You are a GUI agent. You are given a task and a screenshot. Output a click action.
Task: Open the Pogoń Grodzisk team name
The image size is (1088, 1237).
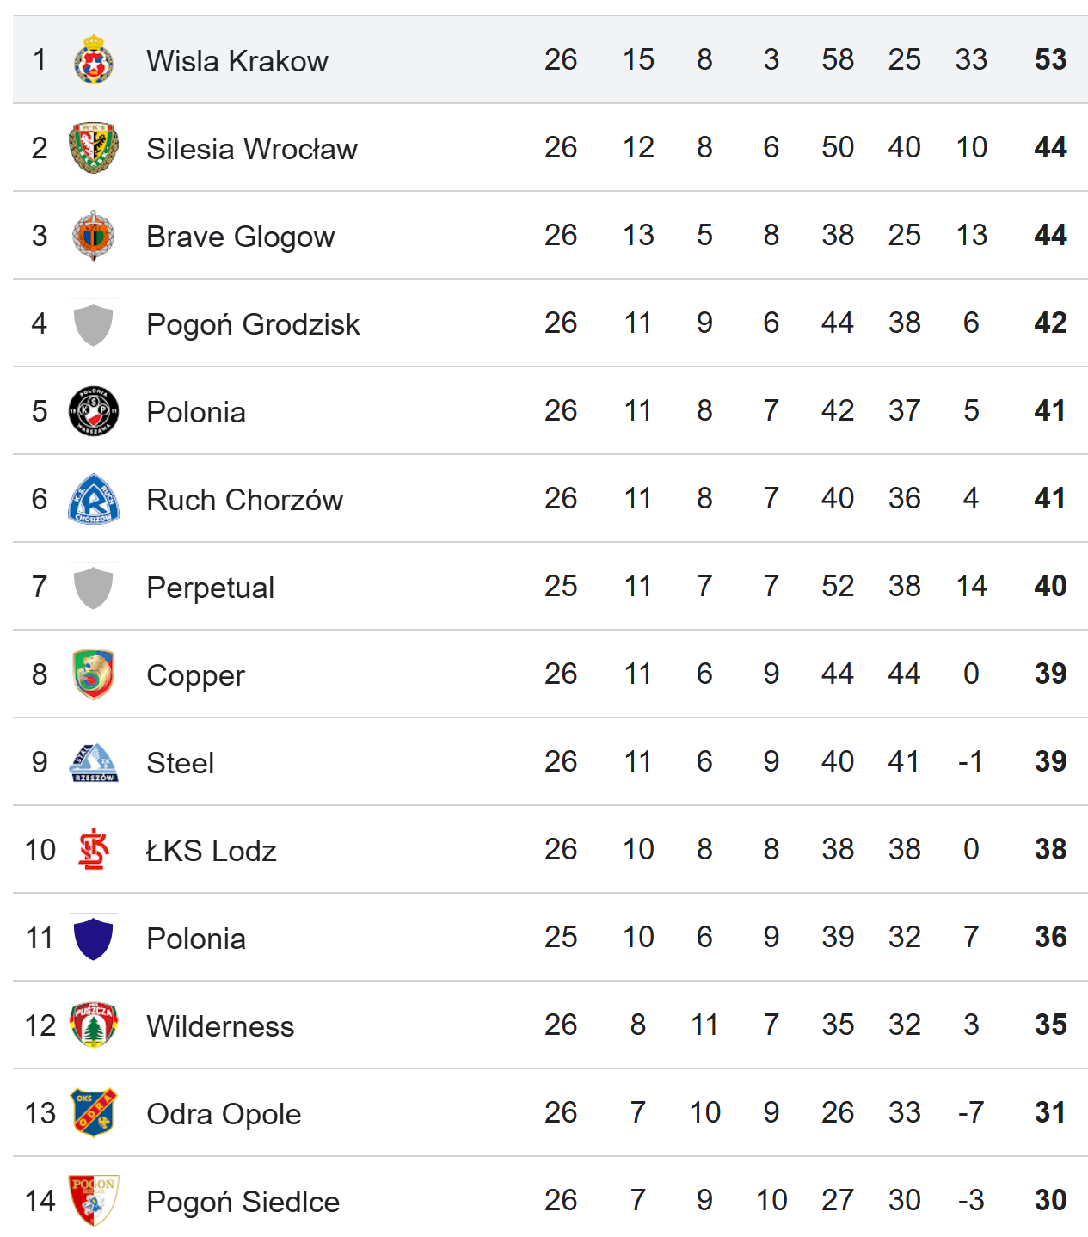click(x=253, y=324)
